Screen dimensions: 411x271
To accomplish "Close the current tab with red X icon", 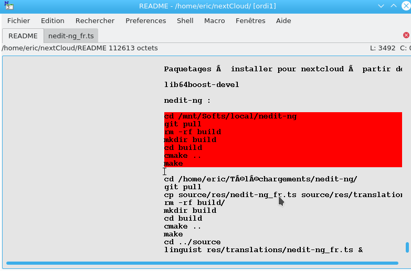I will click(x=406, y=35).
